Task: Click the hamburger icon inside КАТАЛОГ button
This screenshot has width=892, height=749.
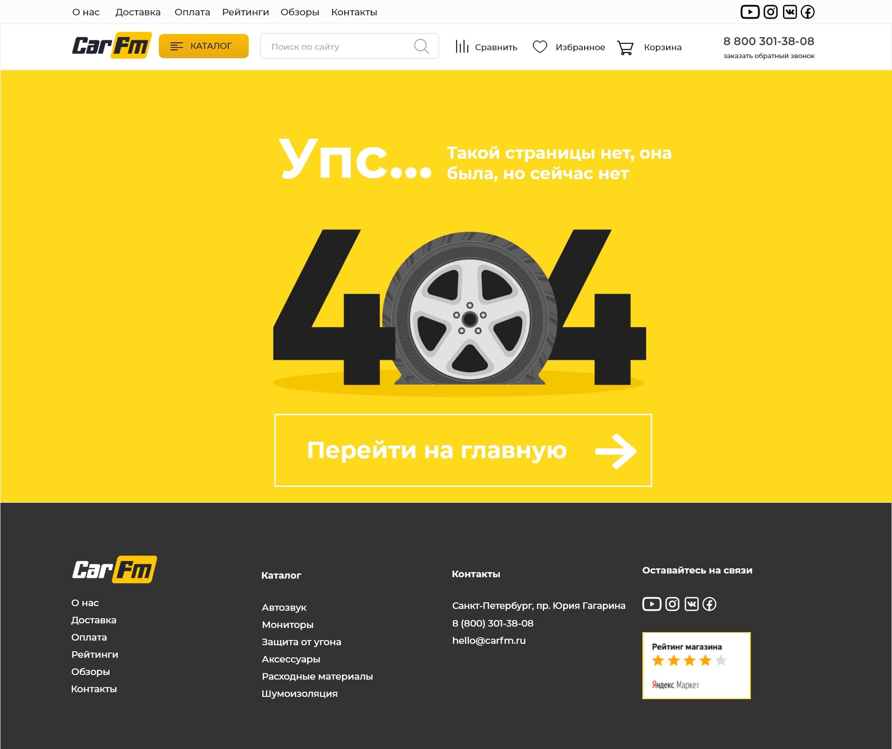Action: (177, 46)
